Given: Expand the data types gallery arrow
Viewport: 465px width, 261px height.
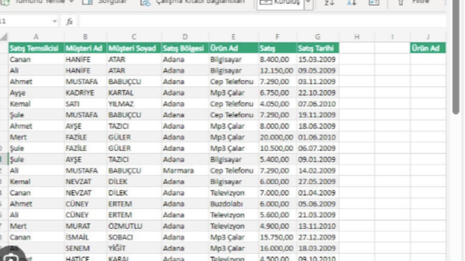Looking at the screenshot, I should click(x=308, y=3).
